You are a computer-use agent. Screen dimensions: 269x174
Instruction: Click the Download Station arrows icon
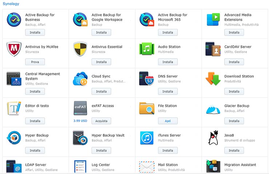(213, 79)
